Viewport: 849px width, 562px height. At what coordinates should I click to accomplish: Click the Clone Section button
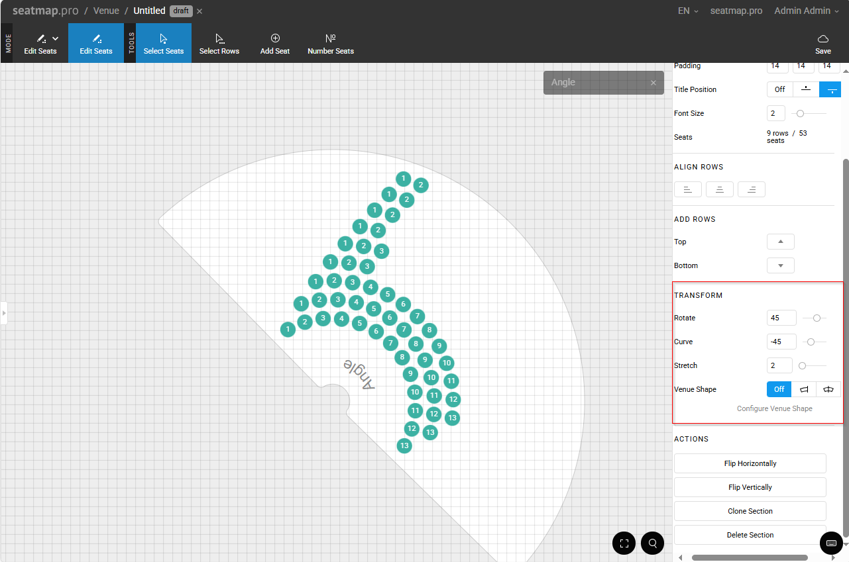750,511
